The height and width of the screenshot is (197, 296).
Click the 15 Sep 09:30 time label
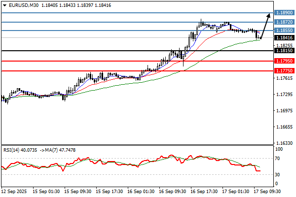(x=78, y=192)
